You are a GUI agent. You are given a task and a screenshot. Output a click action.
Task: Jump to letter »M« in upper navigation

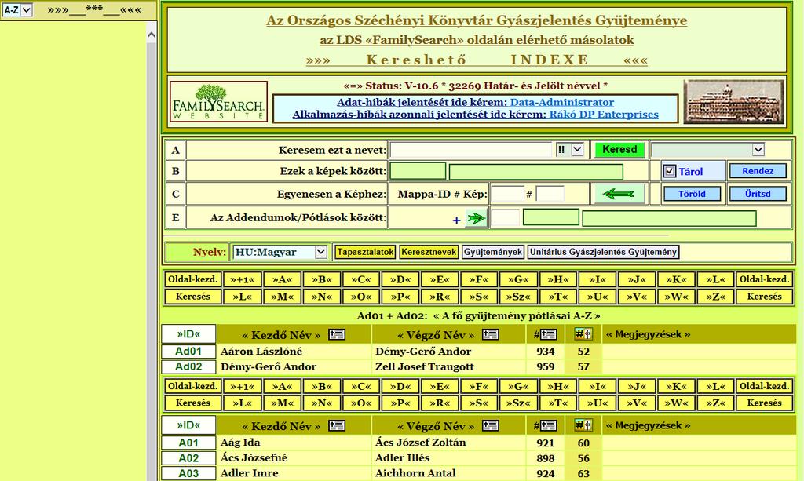[282, 297]
